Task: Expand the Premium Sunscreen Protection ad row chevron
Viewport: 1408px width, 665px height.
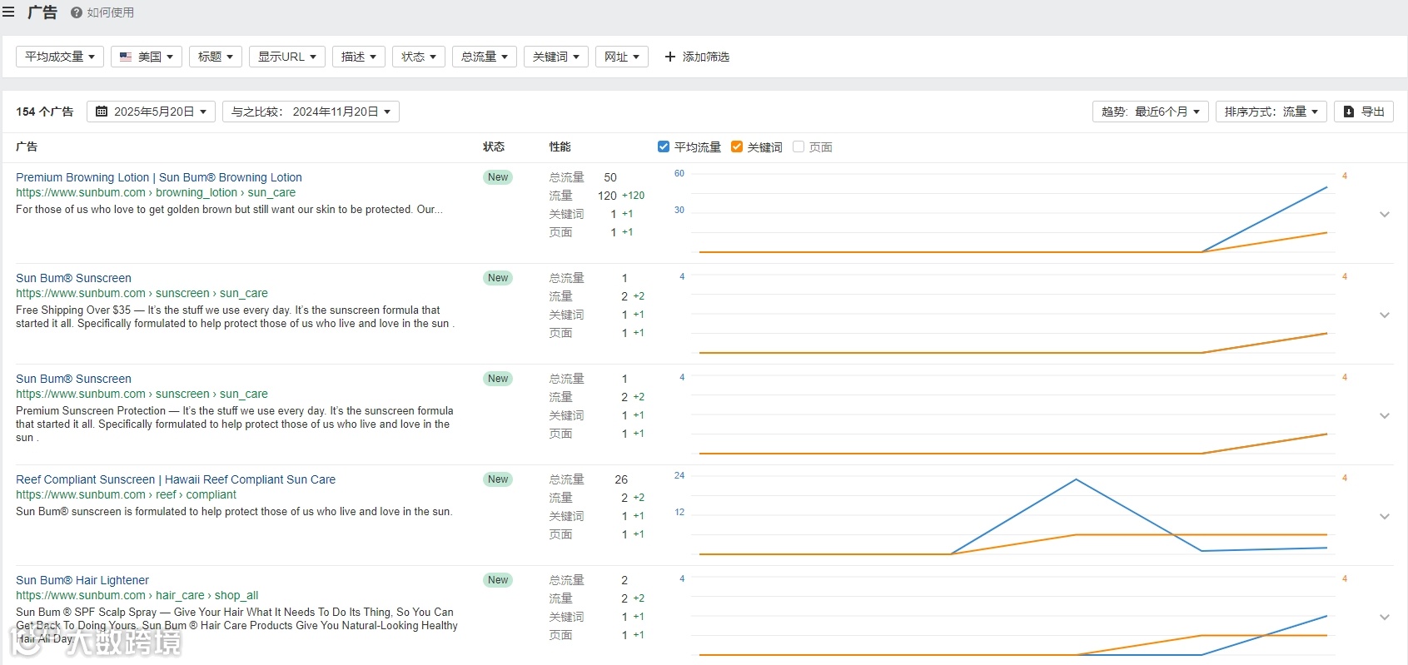Action: [1385, 415]
